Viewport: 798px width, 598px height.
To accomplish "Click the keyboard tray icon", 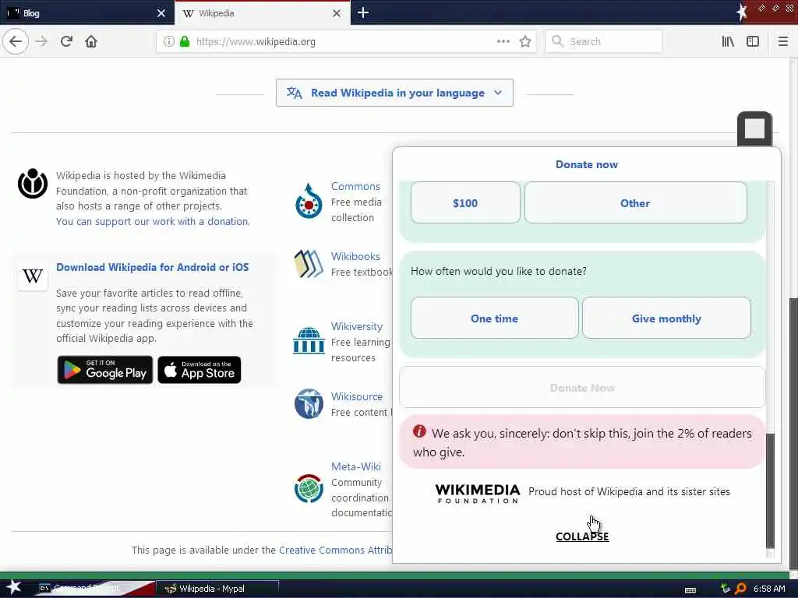I will point(690,589).
